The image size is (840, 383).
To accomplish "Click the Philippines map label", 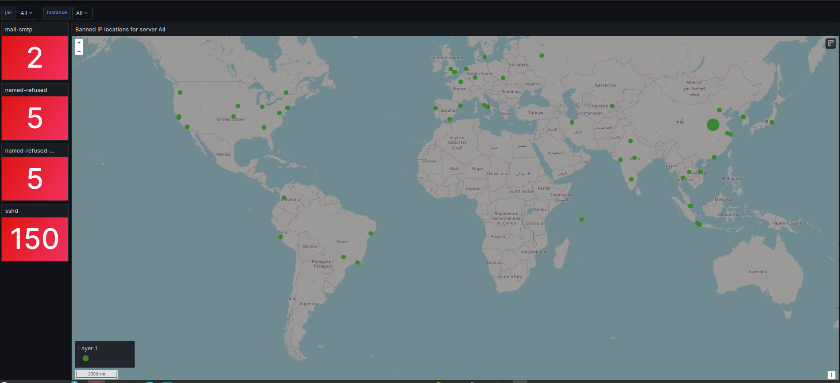I will (x=733, y=179).
